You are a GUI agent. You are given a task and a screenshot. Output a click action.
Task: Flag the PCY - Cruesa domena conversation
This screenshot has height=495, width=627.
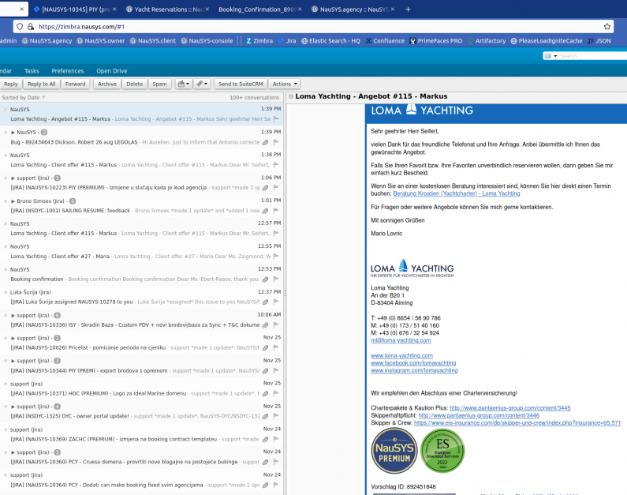[276, 462]
